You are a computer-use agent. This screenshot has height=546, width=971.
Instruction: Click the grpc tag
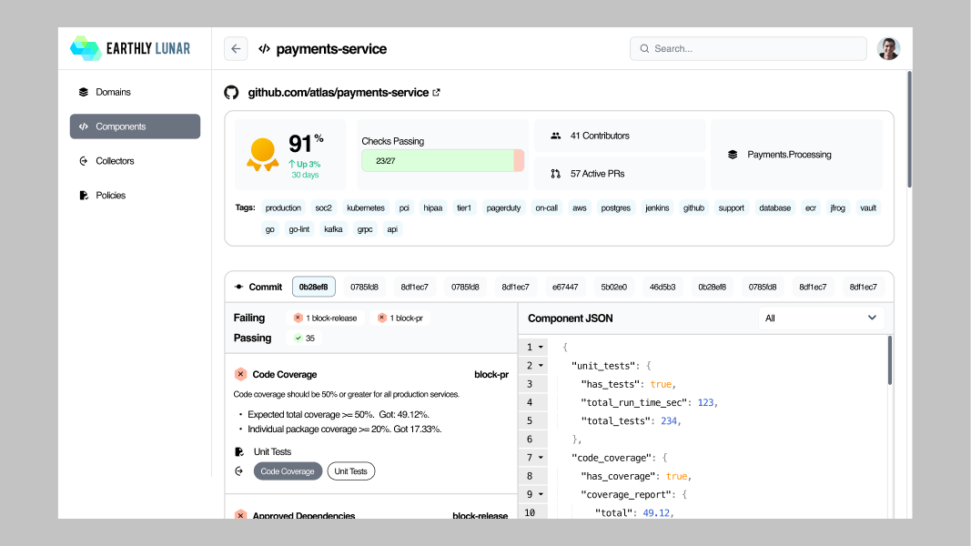tap(365, 229)
